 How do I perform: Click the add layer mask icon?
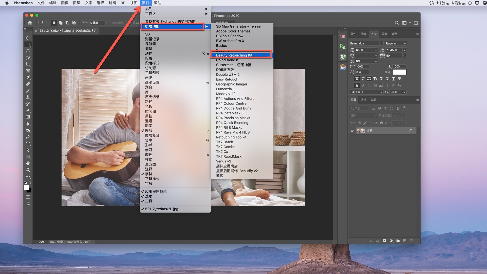[384, 241]
